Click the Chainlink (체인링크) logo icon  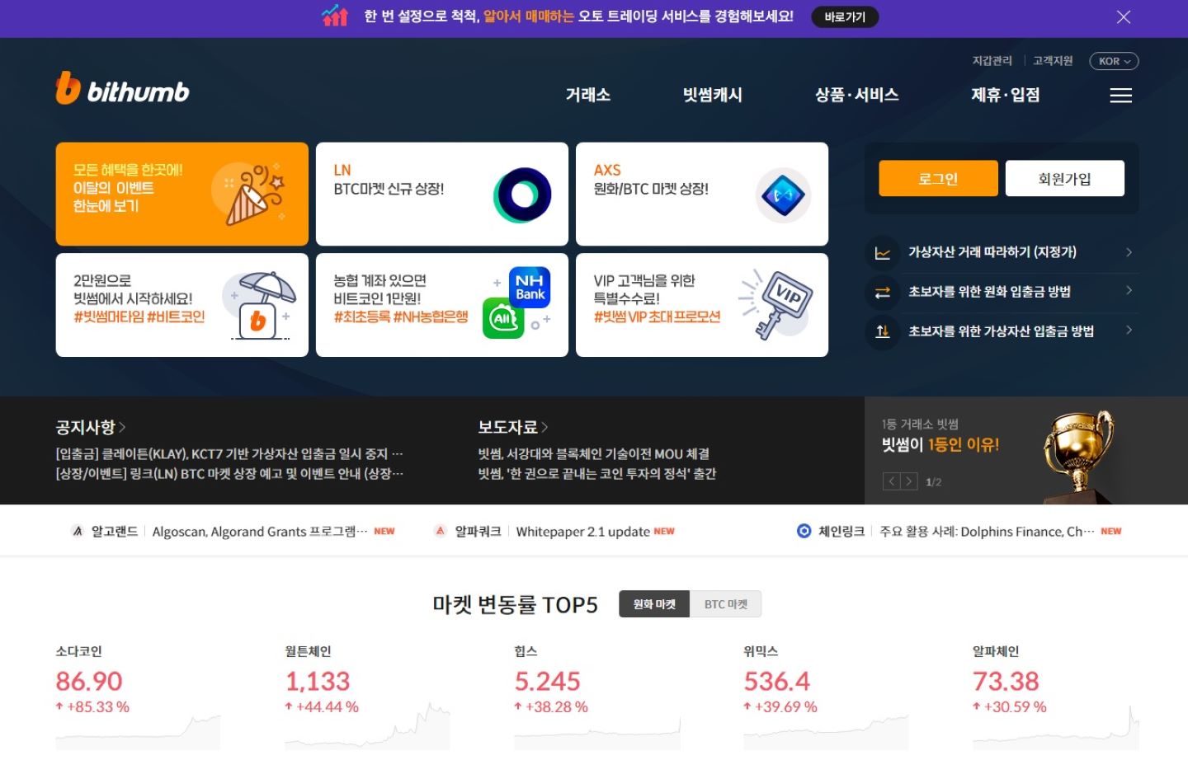click(x=803, y=531)
